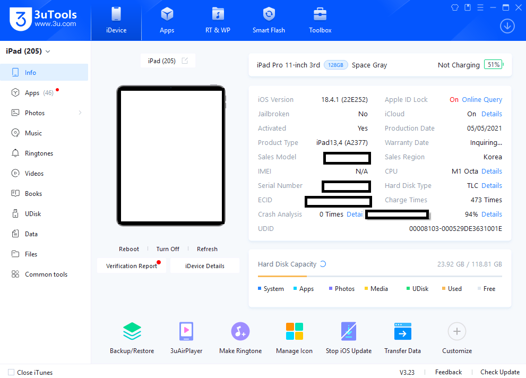The height and width of the screenshot is (378, 526).
Task: Click Check Update in status bar
Action: (500, 372)
